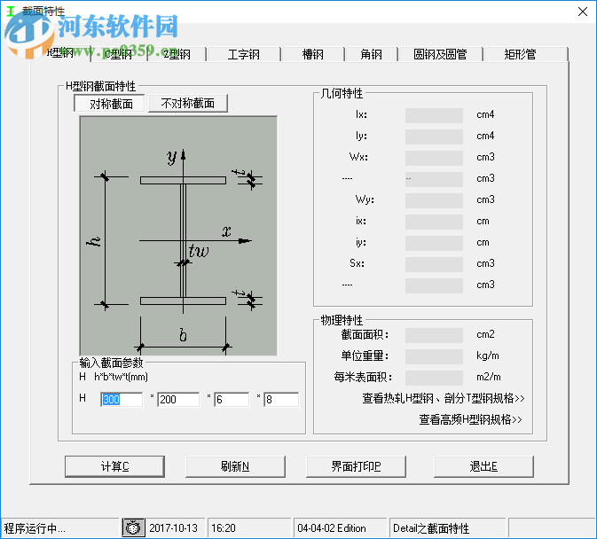Click the b width field showing 200
The width and height of the screenshot is (597, 539).
[178, 400]
